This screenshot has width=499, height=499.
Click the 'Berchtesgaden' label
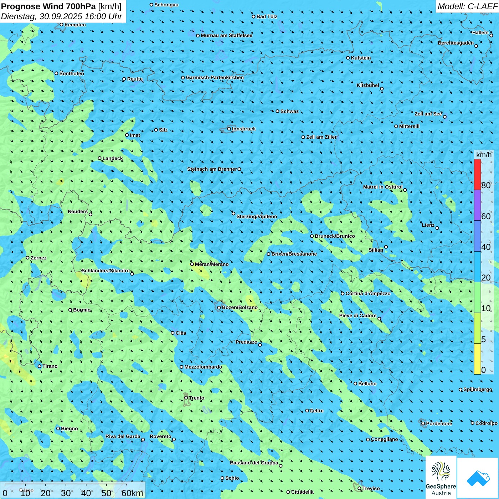pos(456,43)
